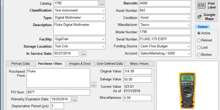Click into the Salvage Value field
The image size is (220, 110).
pyautogui.click(x=138, y=80)
